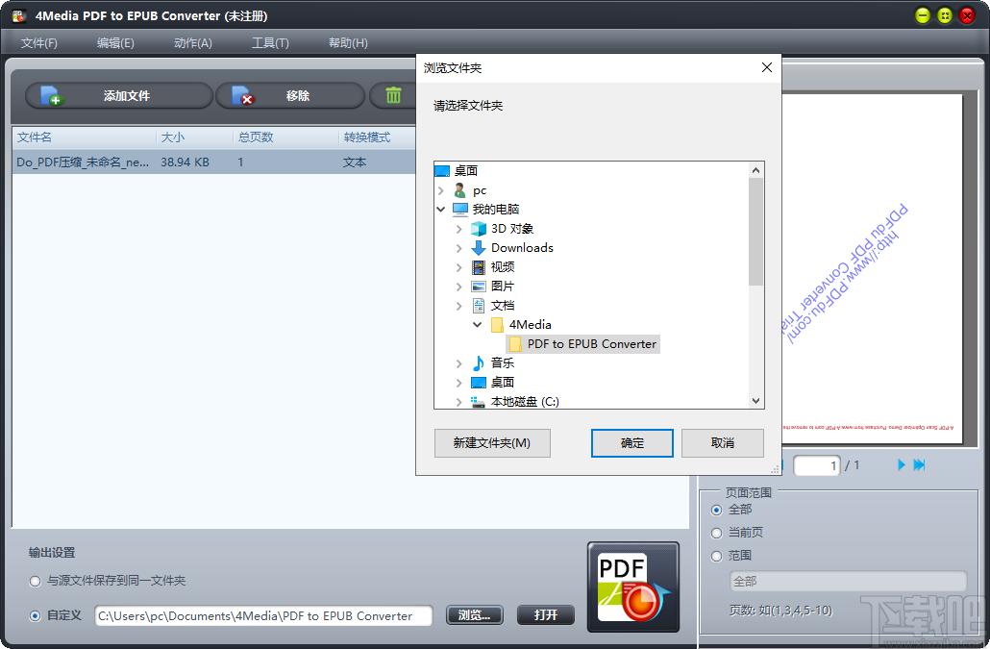990x649 pixels.
Task: Click the 打开 output folder button
Action: pyautogui.click(x=546, y=615)
